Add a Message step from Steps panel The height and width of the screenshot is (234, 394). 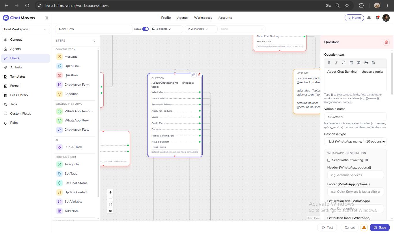click(76, 57)
